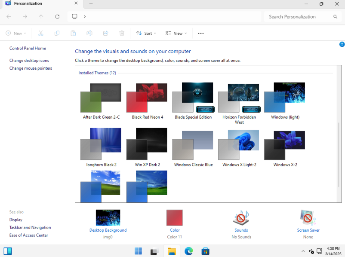Viewport: 345px width, 257px height.
Task: Click the Installed Themes (12) header
Action: pos(97,73)
